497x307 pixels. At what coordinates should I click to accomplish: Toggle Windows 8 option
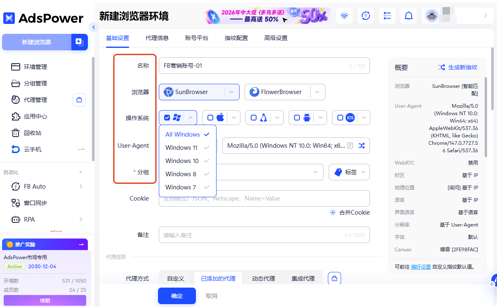pos(188,174)
